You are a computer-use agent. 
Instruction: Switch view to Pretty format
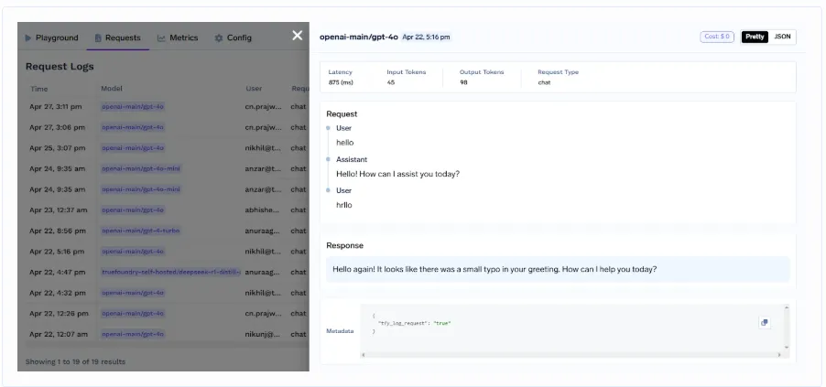click(755, 37)
